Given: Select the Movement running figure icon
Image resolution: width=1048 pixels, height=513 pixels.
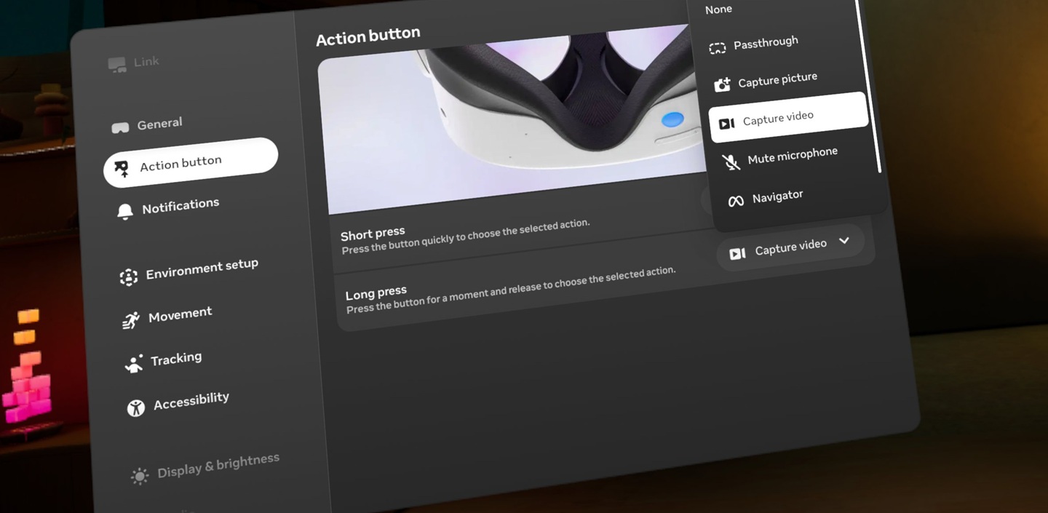Looking at the screenshot, I should [131, 320].
